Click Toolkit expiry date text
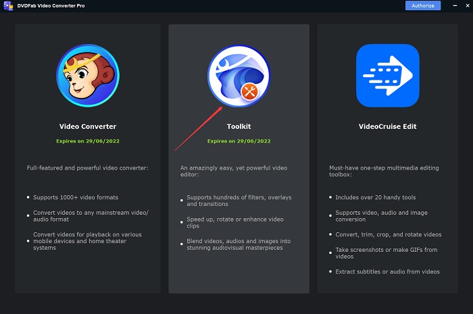Screen dimensions: 473x314 [x=239, y=141]
